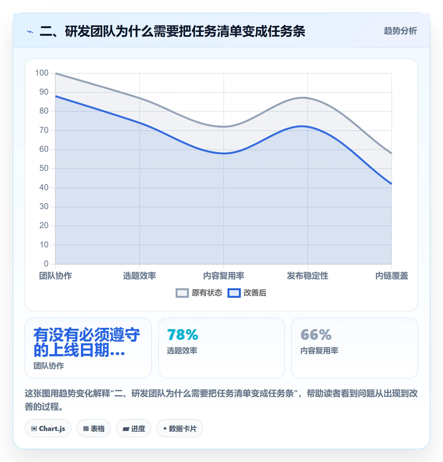Click the description paragraph starting 这张图用趋势变化解释
Image resolution: width=443 pixels, height=462 pixels.
(x=221, y=400)
